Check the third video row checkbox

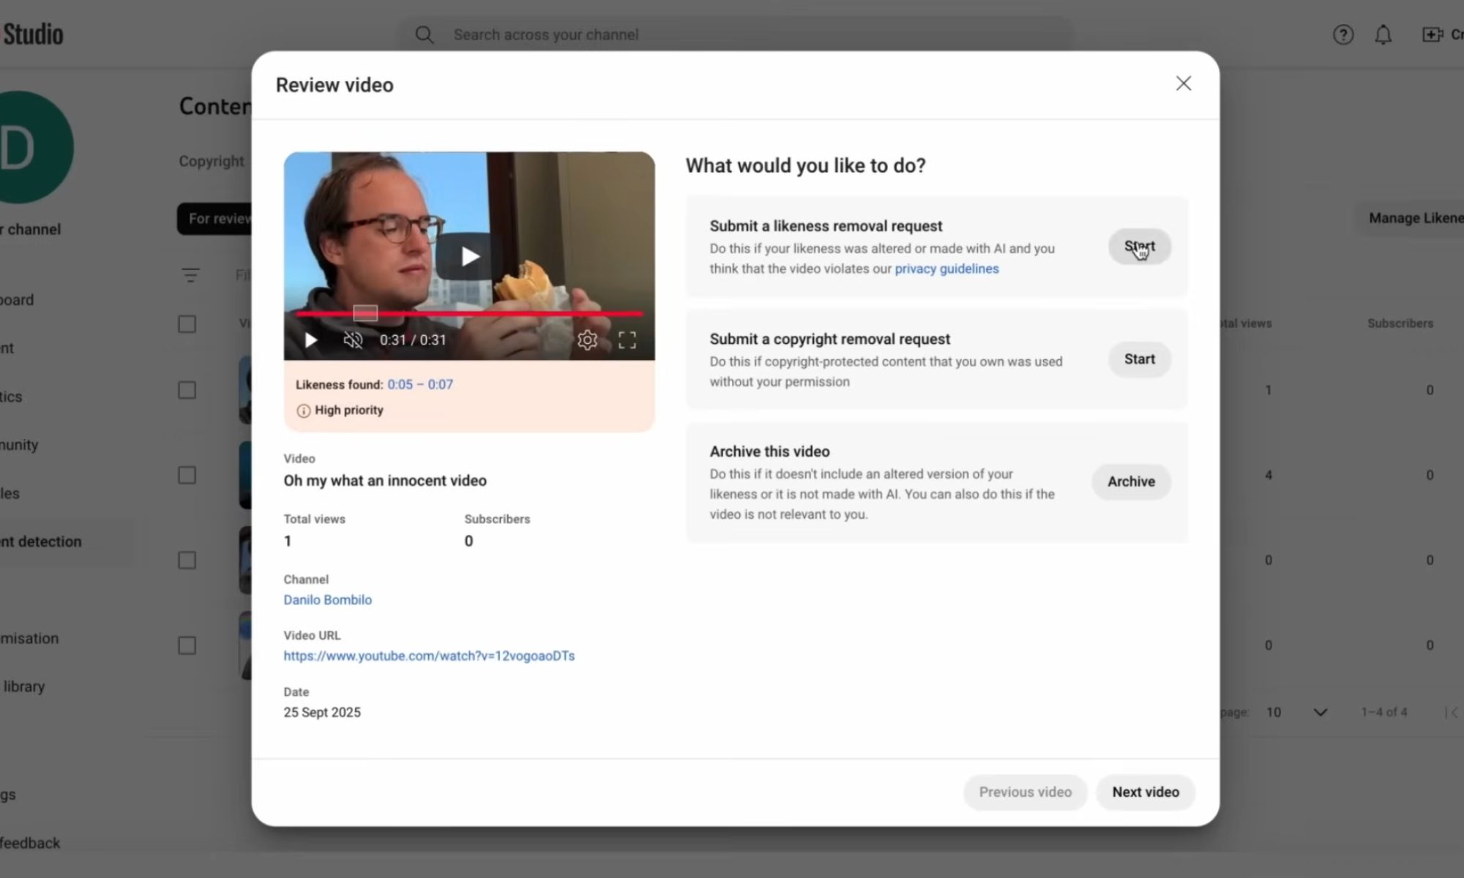(x=187, y=560)
